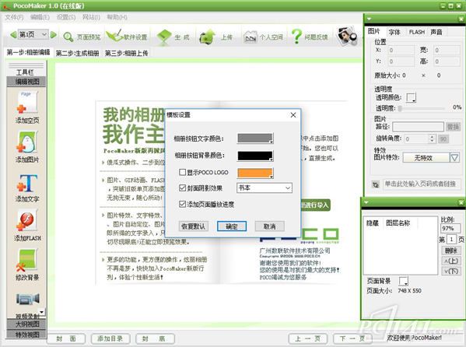Image resolution: width=466 pixels, height=347 pixels.
Task: Switch to 声音 tab in properties panel
Action: click(x=436, y=32)
